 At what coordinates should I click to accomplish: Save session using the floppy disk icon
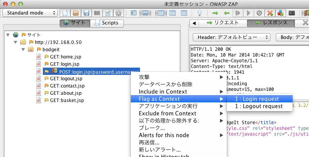pyautogui.click(x=86, y=13)
